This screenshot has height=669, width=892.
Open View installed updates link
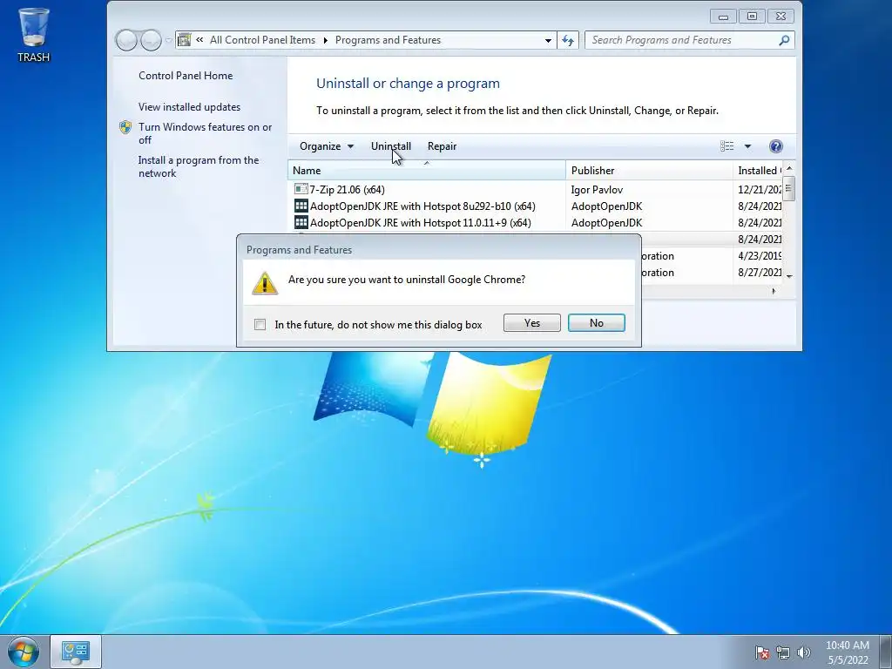pos(189,107)
